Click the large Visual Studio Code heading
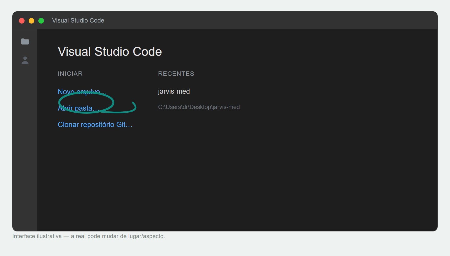The height and width of the screenshot is (256, 450). point(110,51)
